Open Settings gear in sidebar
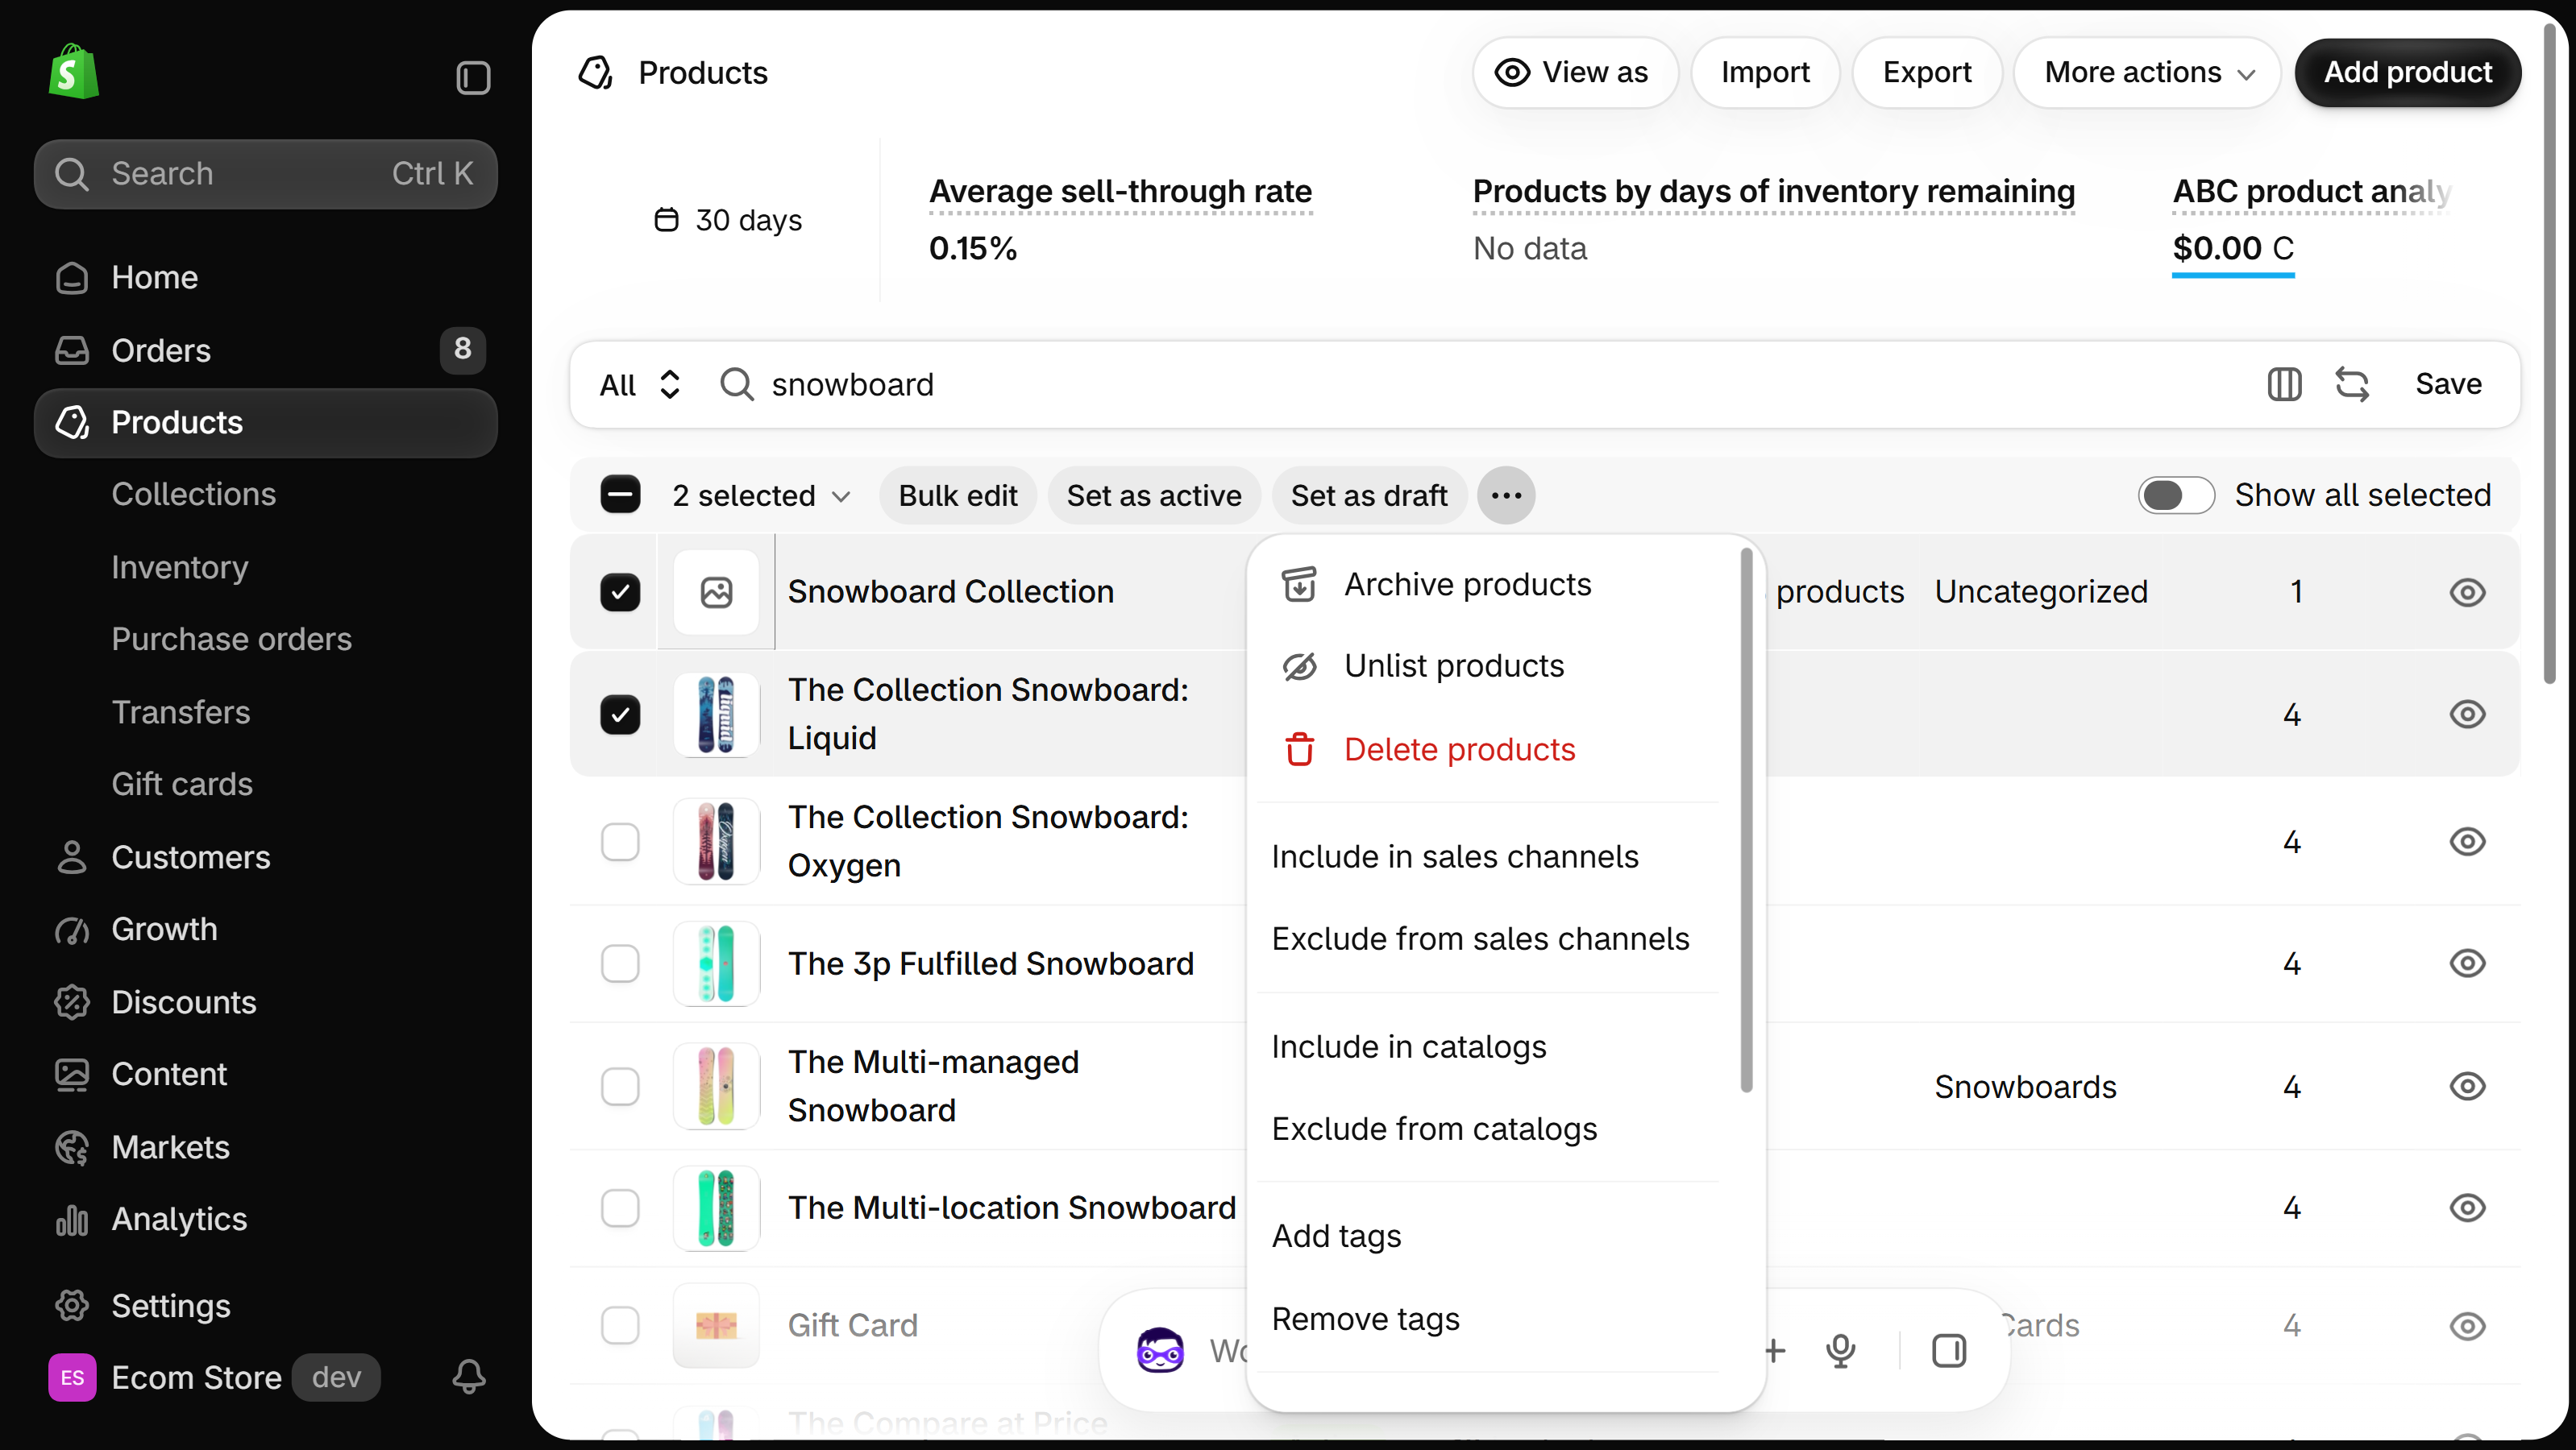This screenshot has width=2576, height=1450. pos(265,1305)
